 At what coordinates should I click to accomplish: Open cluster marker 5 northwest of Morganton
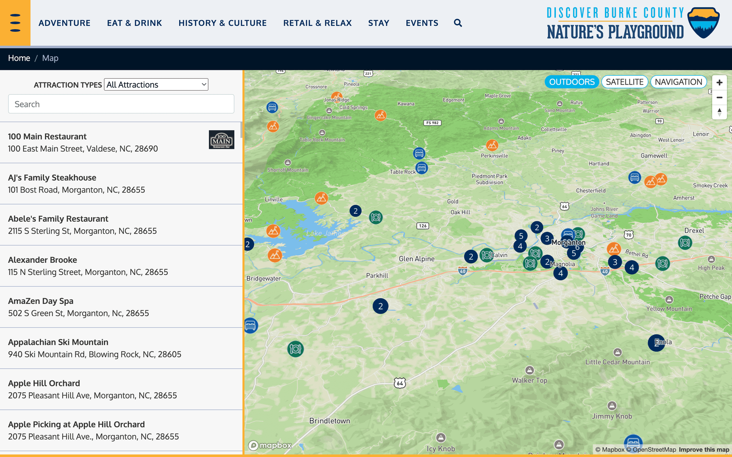(521, 236)
